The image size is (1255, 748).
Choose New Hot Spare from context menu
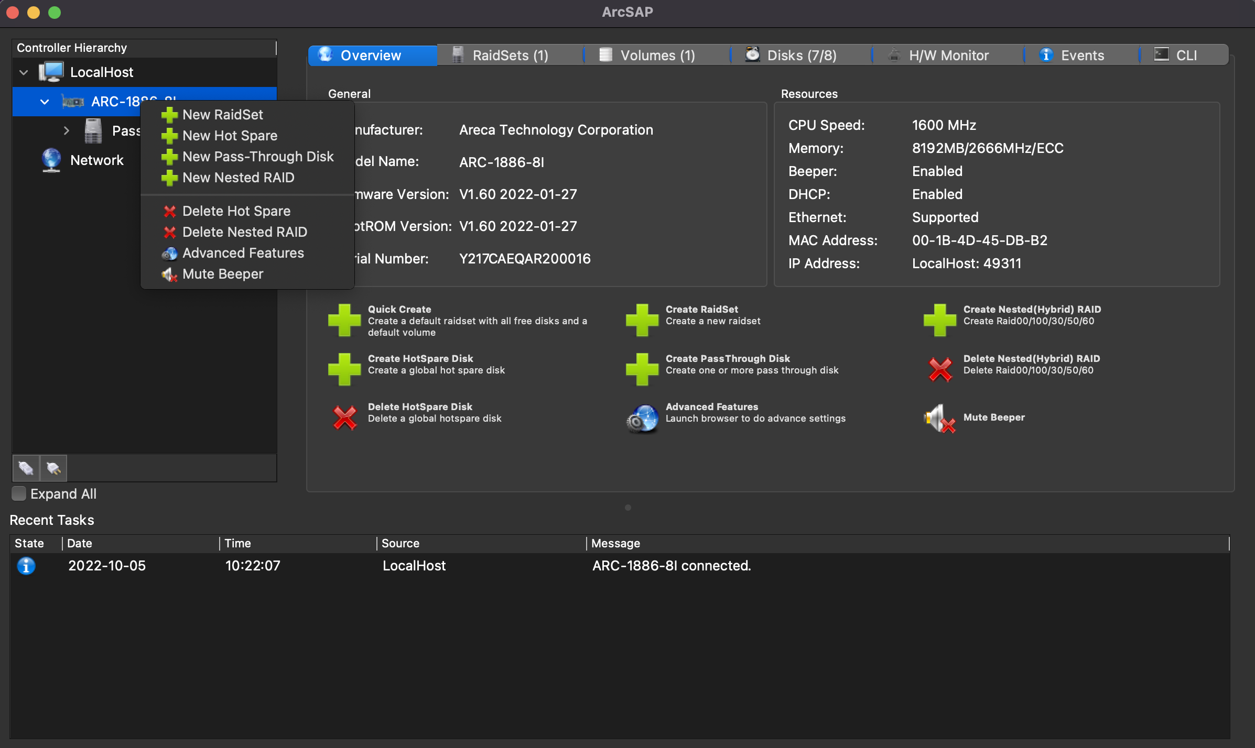click(230, 136)
